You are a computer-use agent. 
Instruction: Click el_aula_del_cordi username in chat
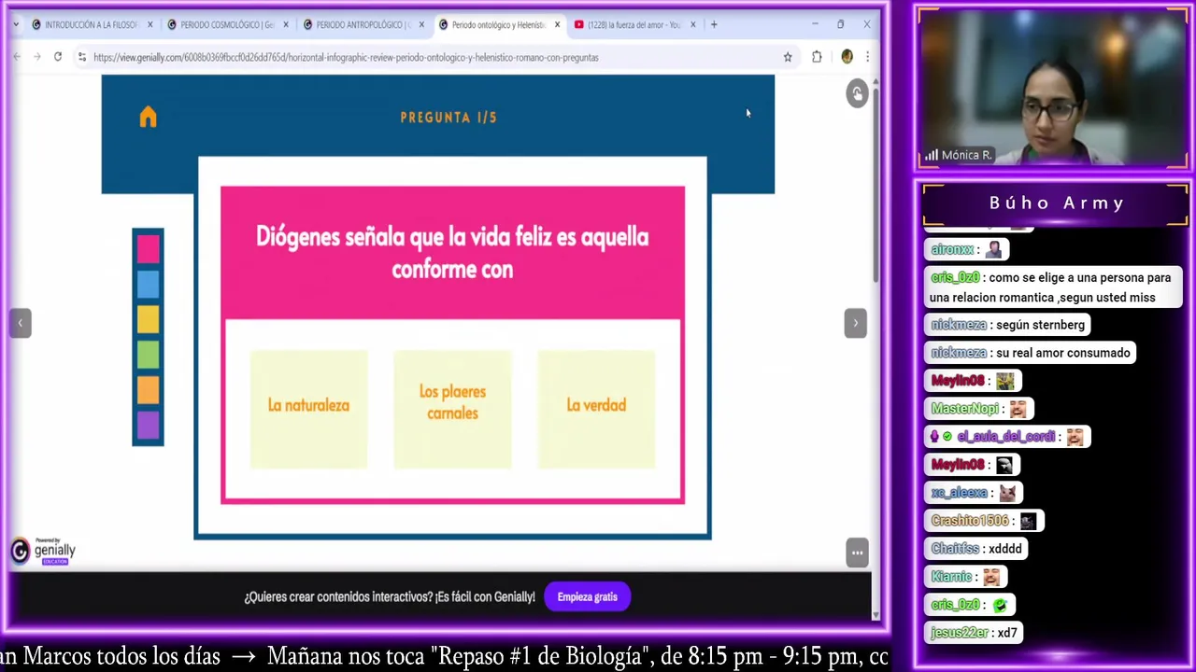(1005, 437)
